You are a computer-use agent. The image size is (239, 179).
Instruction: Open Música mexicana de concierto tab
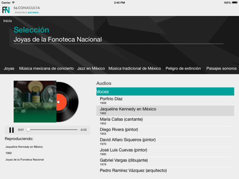[x=46, y=69]
